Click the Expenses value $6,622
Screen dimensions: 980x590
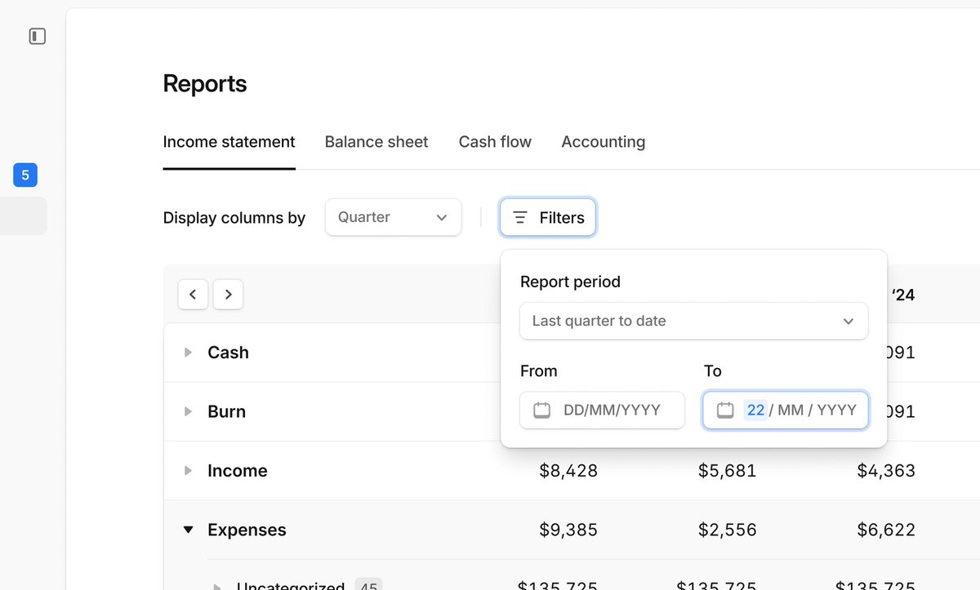[x=886, y=530]
